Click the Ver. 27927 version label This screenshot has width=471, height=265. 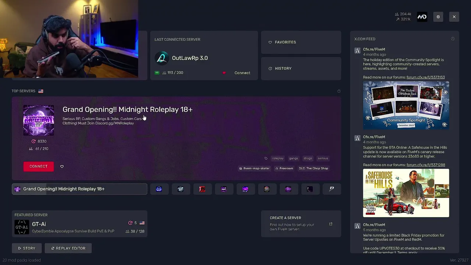click(x=459, y=260)
